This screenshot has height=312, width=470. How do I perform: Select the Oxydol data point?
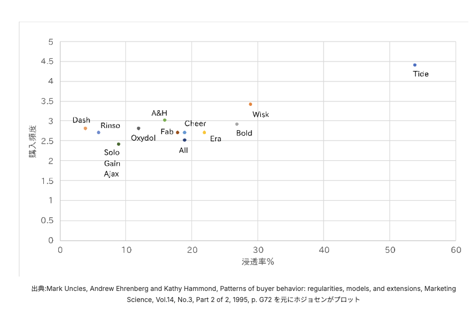tap(138, 129)
